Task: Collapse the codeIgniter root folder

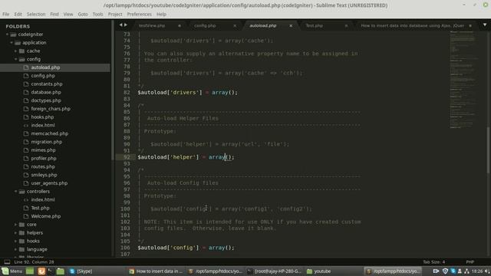Action: click(7, 34)
